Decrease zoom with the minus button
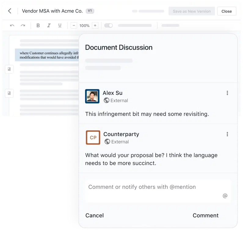The height and width of the screenshot is (233, 243). tap(74, 25)
